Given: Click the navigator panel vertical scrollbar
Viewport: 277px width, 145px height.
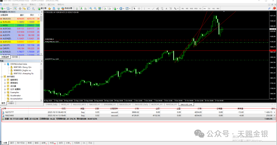Looking at the screenshot, I should tap(41, 75).
